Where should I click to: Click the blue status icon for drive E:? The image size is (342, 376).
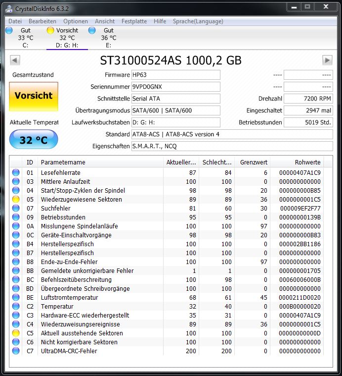(92, 30)
